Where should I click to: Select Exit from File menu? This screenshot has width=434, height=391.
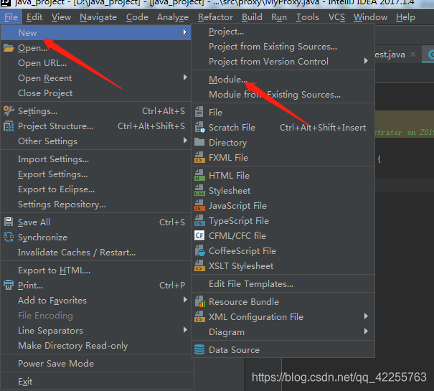coord(96,382)
